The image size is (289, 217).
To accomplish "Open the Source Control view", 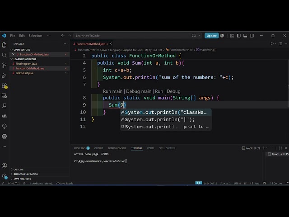I will click(4, 65).
